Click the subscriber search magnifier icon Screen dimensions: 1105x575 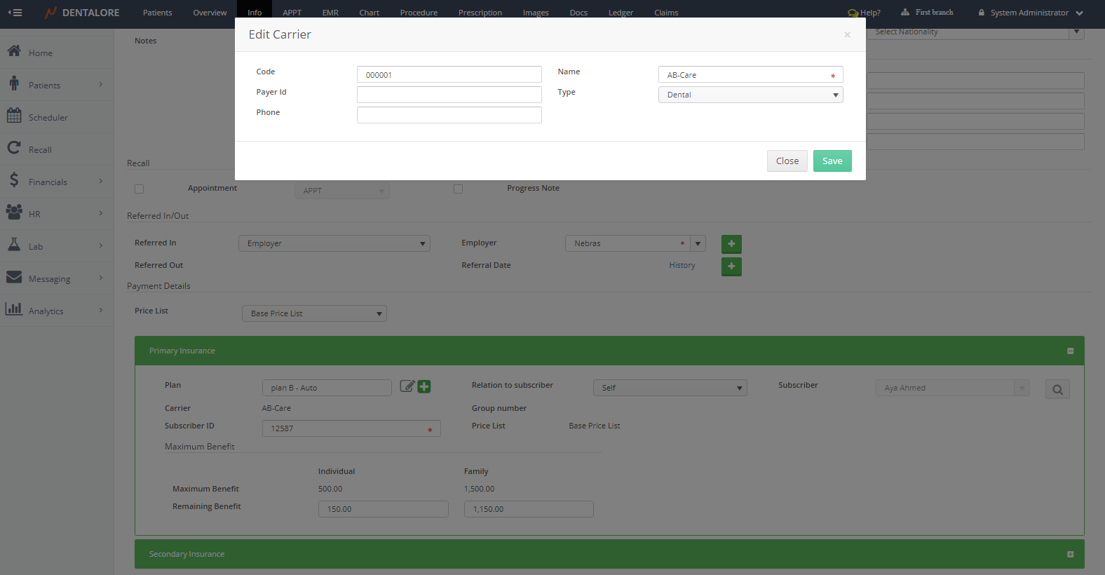click(x=1057, y=389)
